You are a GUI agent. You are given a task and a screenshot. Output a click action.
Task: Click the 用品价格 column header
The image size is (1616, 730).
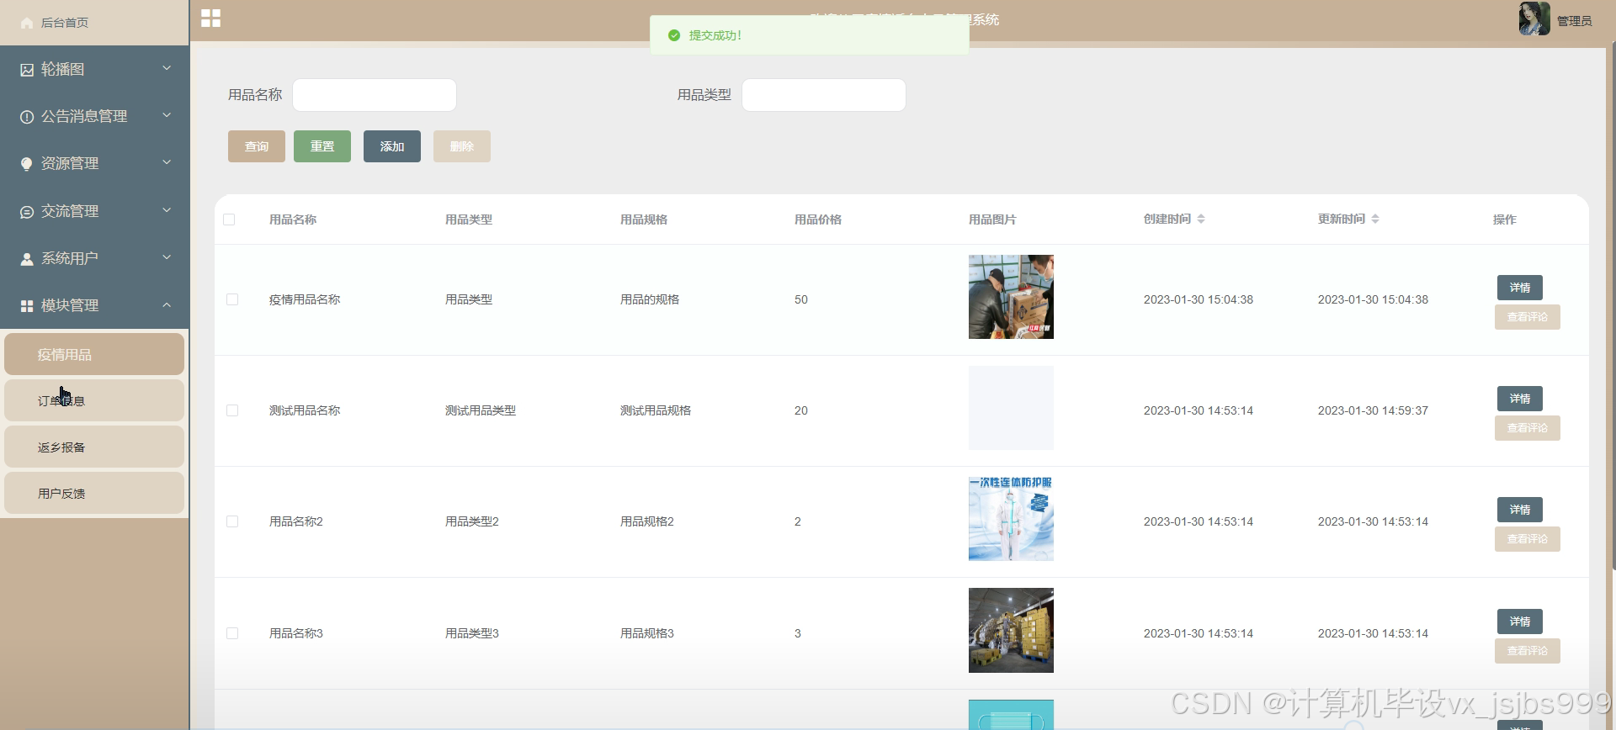[818, 220]
